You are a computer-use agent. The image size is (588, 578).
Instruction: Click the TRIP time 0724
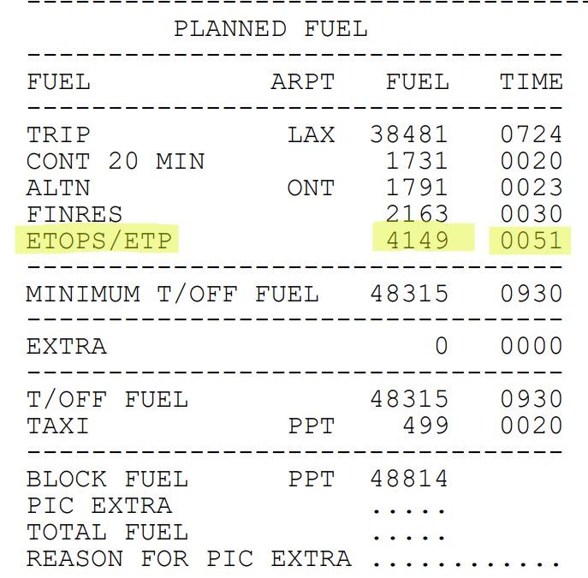pos(531,134)
